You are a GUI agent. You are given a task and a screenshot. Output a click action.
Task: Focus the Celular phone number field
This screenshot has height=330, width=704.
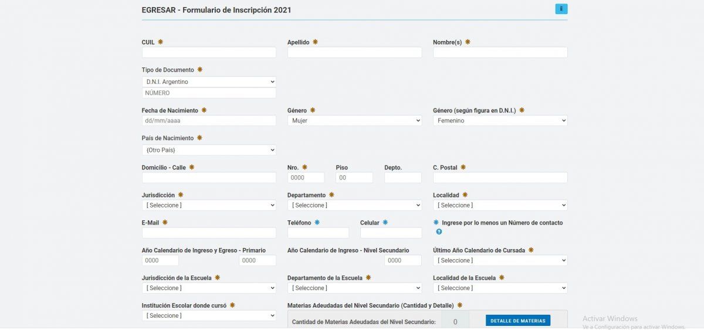(x=391, y=233)
